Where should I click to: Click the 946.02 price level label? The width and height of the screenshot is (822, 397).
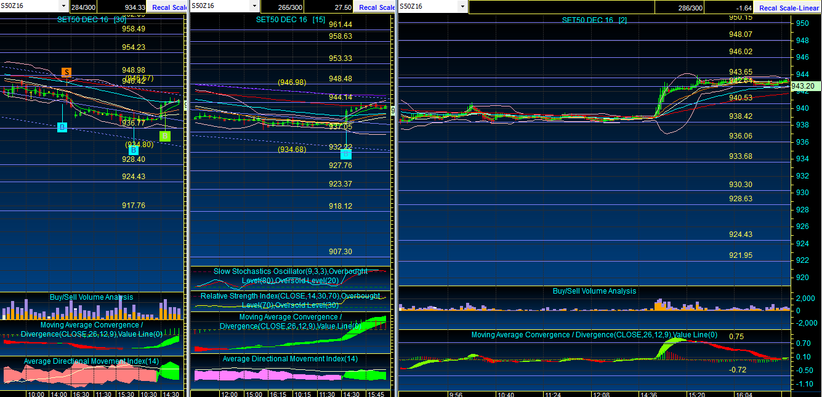(x=741, y=52)
